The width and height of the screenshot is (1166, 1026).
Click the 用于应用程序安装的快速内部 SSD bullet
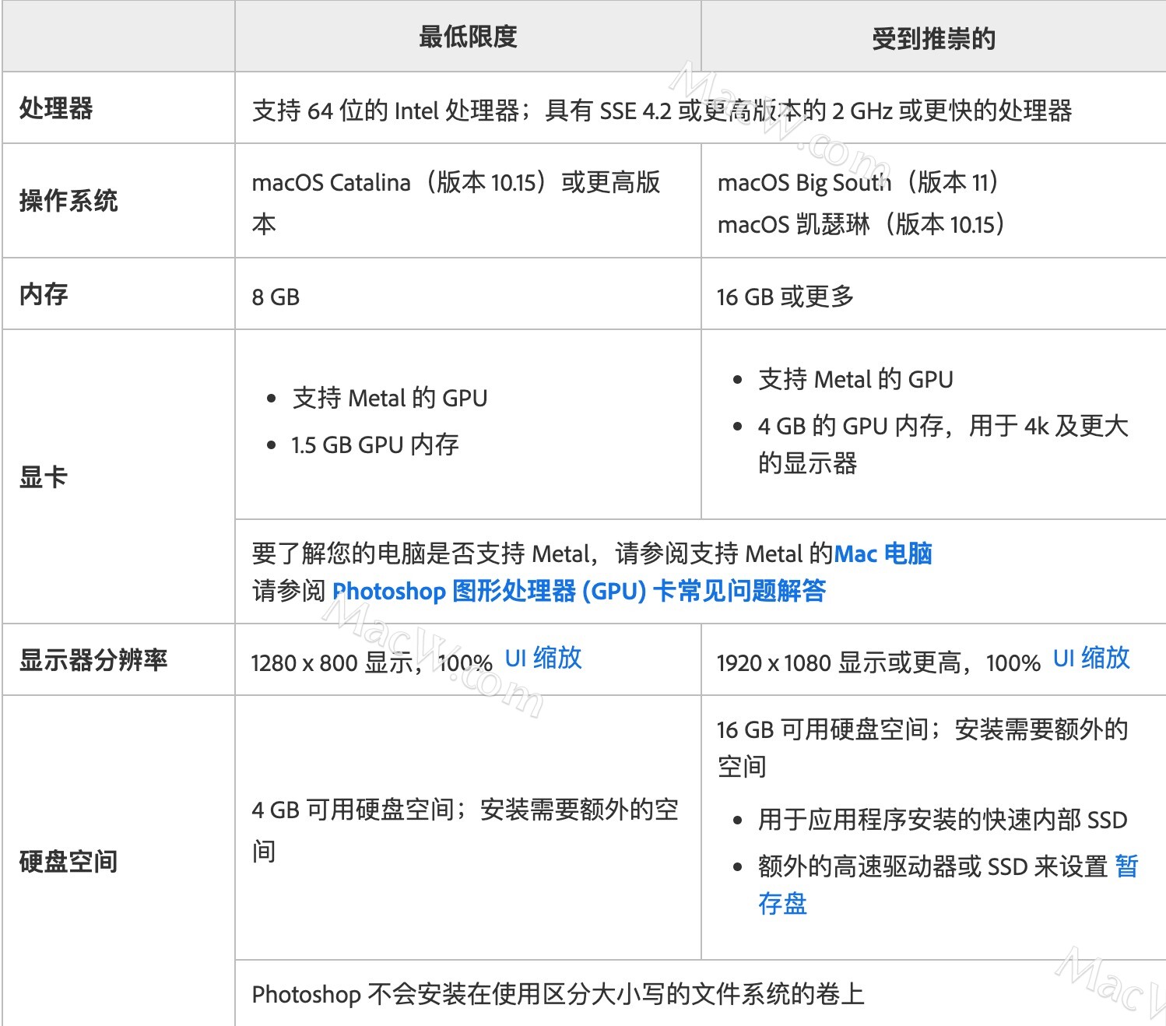943,819
